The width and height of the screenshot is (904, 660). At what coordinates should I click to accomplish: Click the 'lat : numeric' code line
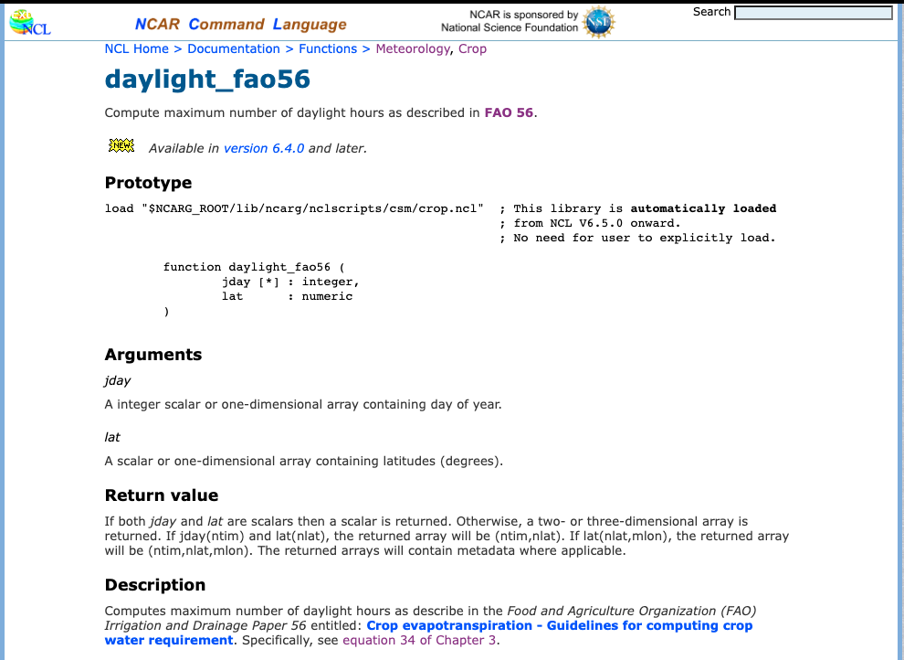click(287, 296)
